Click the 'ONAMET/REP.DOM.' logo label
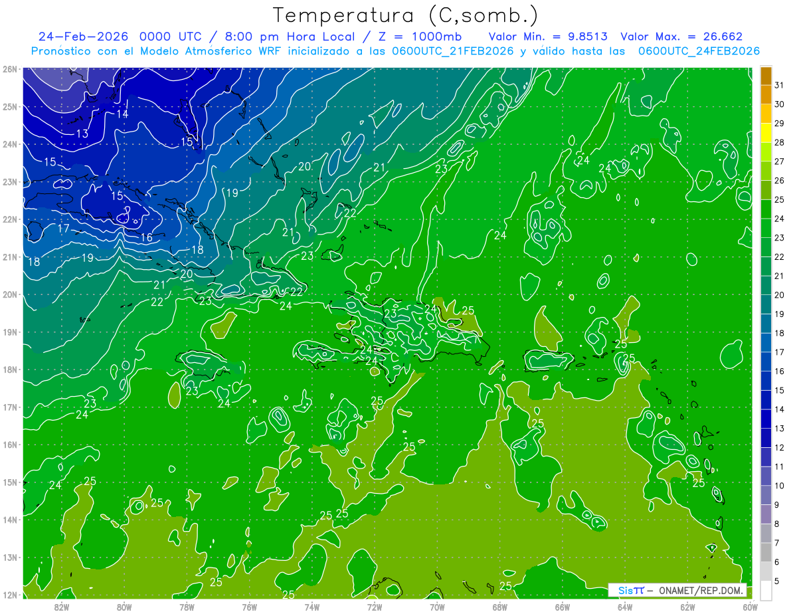797x616 pixels. pyautogui.click(x=701, y=590)
